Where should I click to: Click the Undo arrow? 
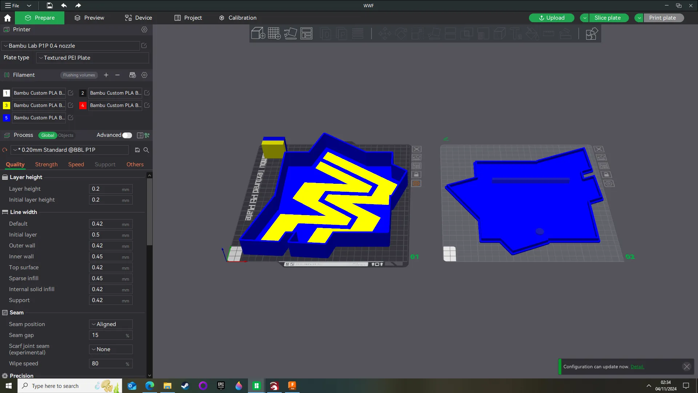click(64, 5)
